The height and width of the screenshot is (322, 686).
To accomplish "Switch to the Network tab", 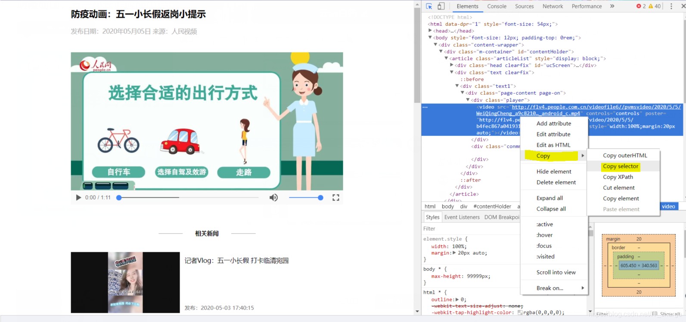I will click(x=553, y=6).
